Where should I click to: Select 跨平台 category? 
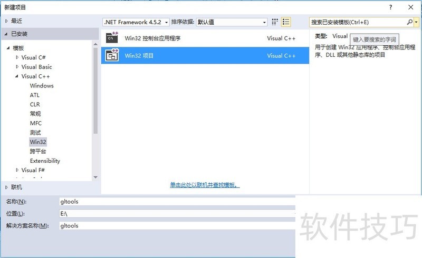tap(38, 151)
